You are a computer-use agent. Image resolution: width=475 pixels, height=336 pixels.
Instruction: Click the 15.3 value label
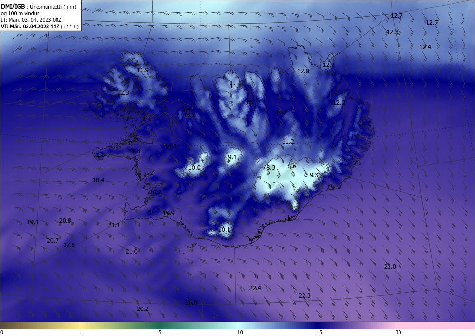pyautogui.click(x=134, y=151)
